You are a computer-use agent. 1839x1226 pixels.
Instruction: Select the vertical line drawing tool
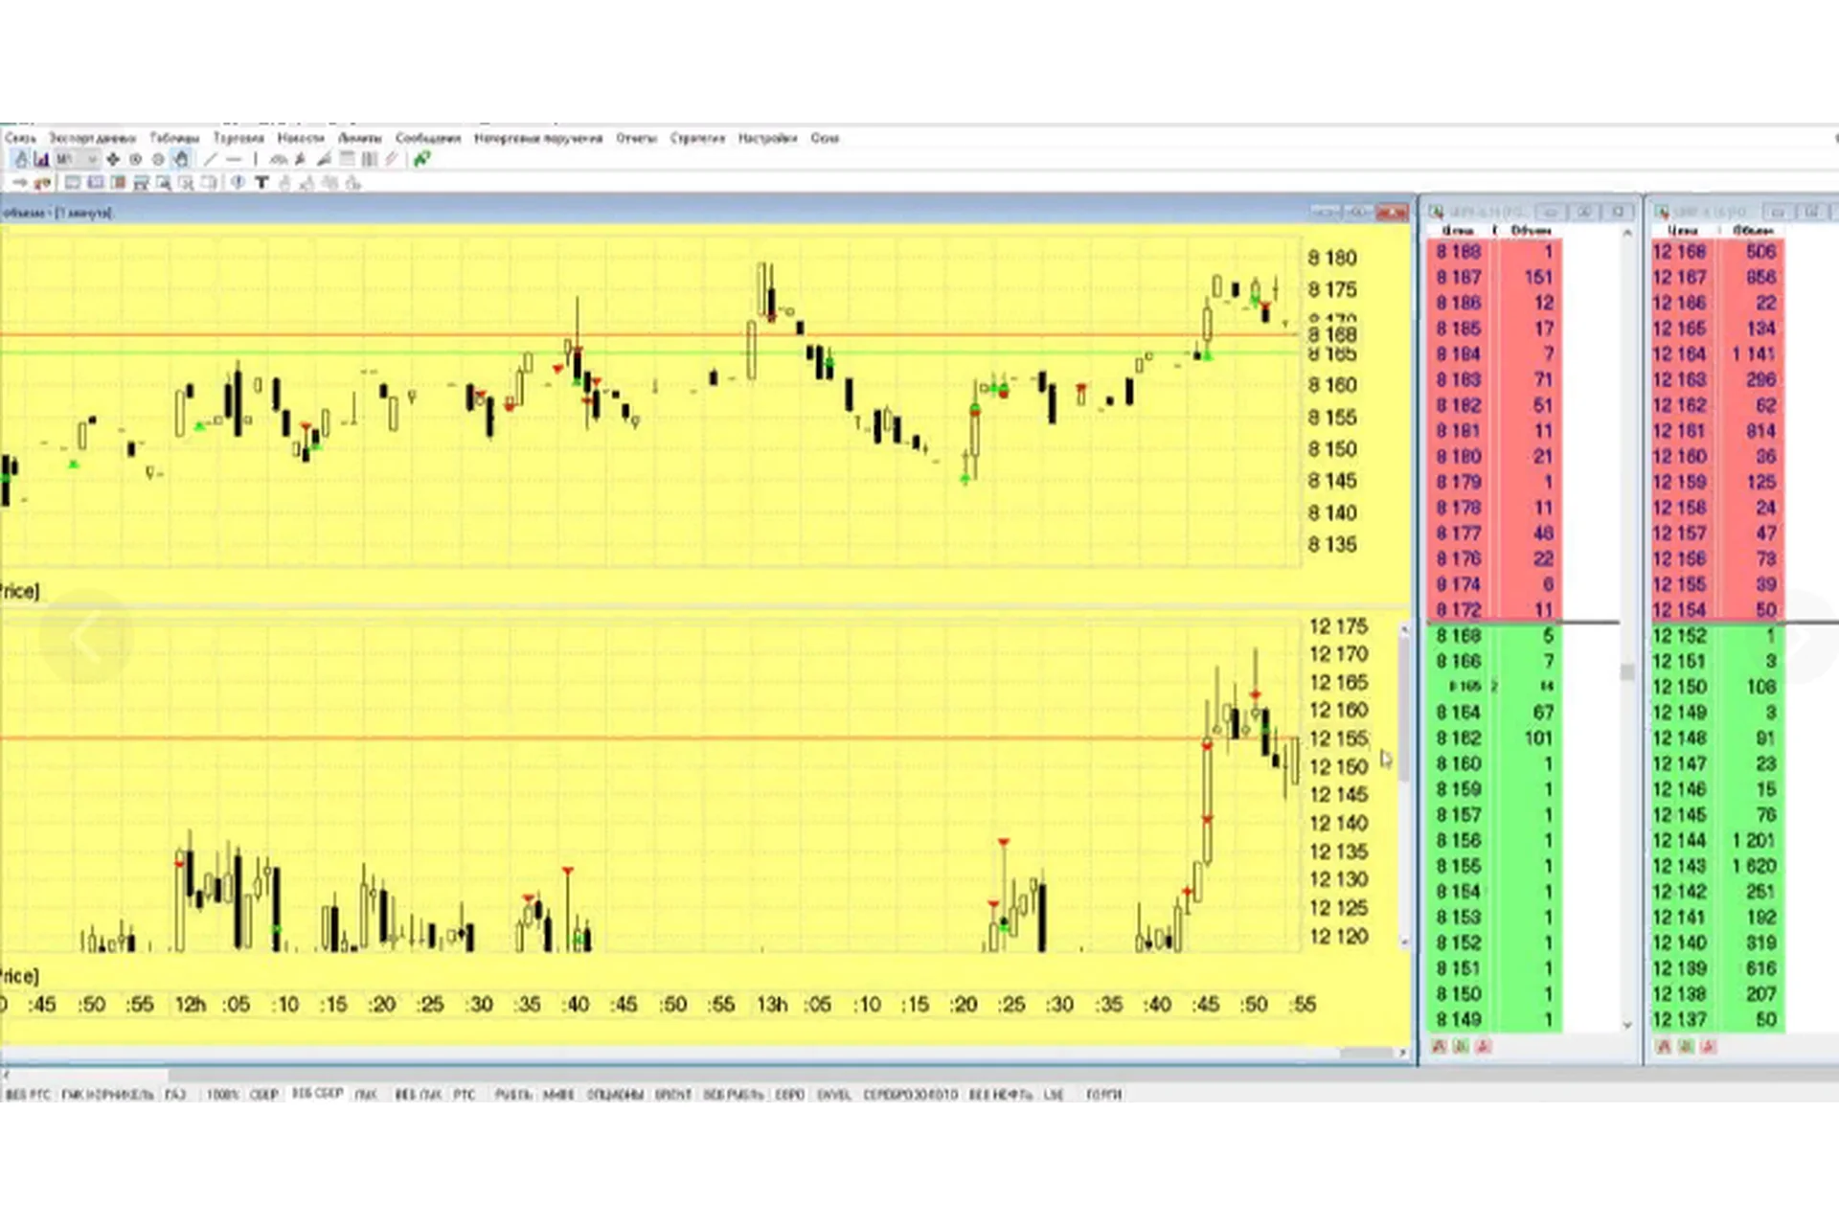[255, 160]
